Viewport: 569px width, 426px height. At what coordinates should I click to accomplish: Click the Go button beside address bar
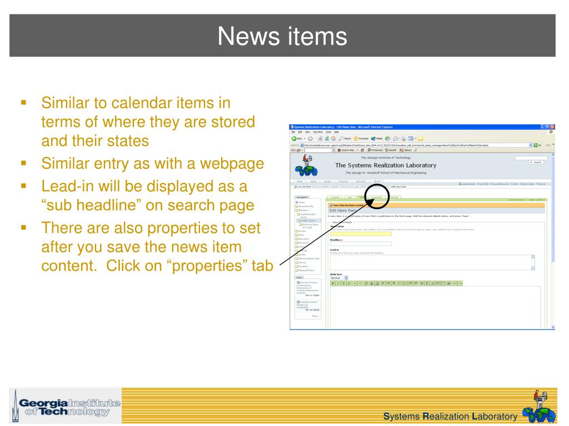537,145
